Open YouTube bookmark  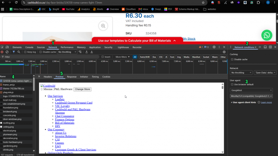pos(68,9)
